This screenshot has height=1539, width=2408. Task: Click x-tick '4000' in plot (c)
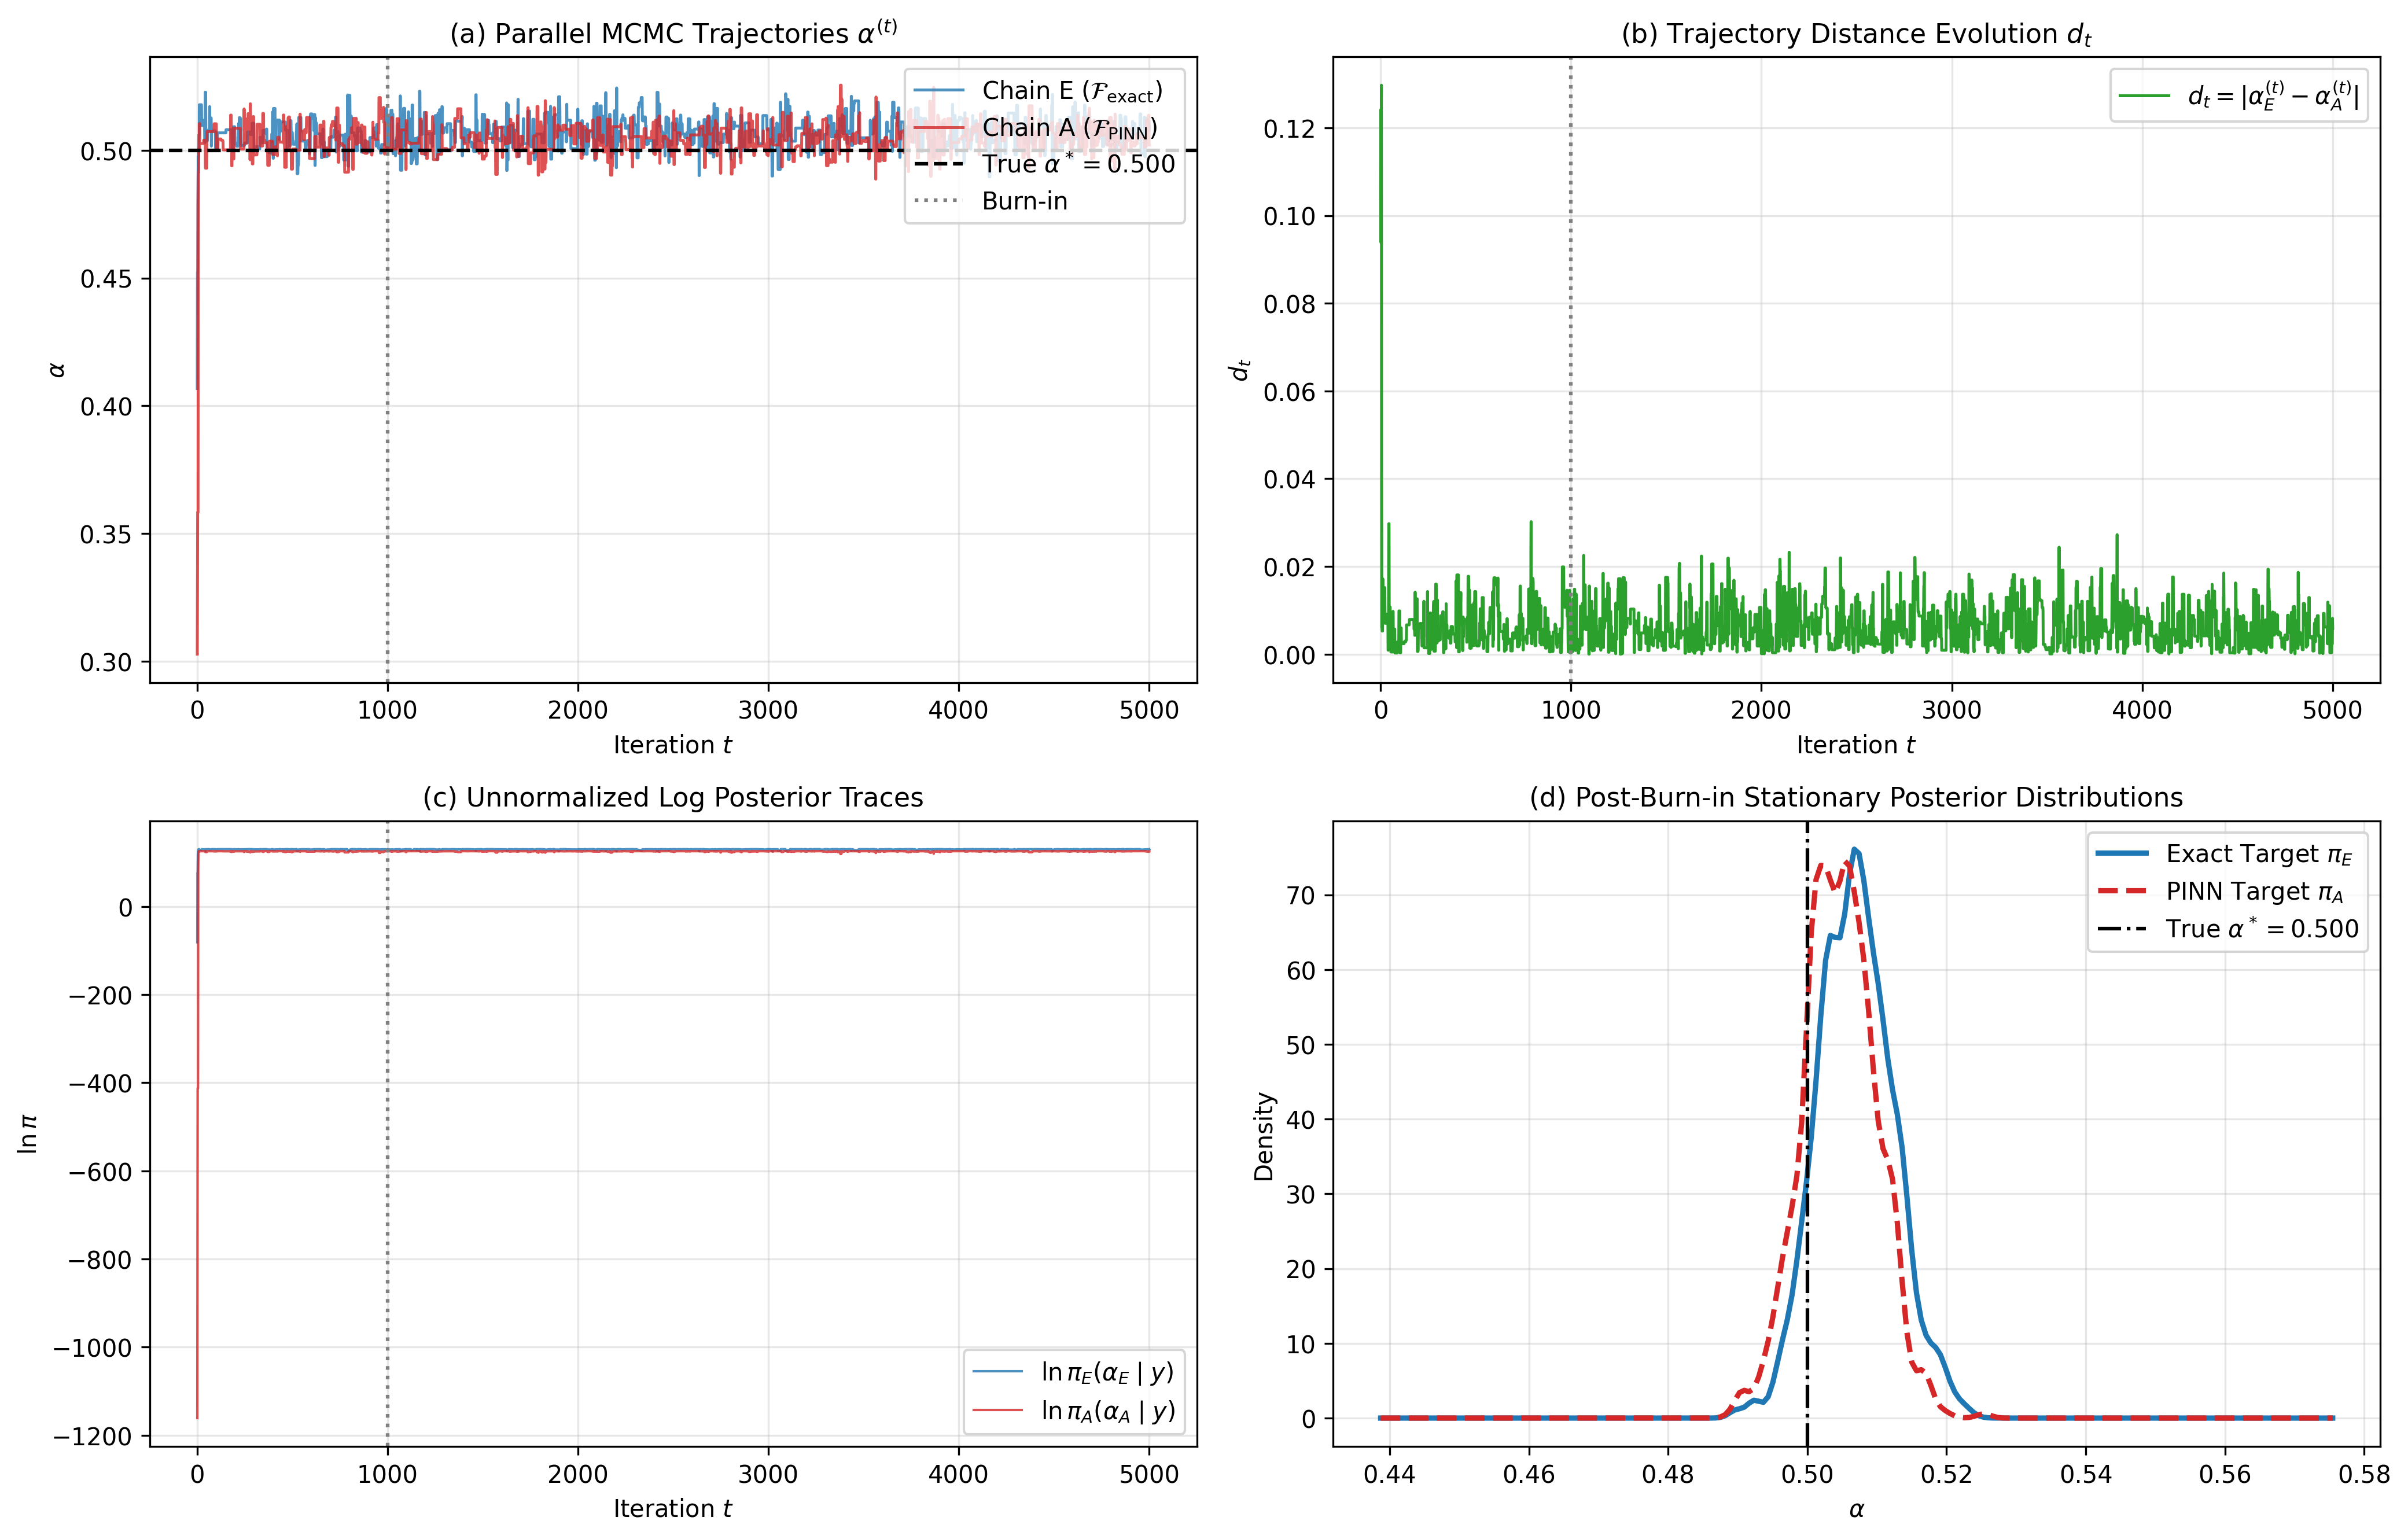[959, 1473]
